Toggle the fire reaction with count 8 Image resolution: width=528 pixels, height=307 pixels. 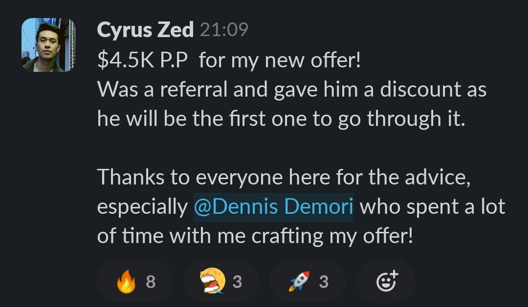(x=135, y=281)
